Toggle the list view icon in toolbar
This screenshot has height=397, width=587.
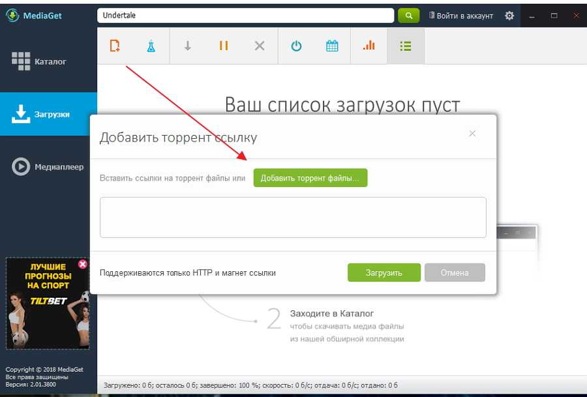click(405, 46)
